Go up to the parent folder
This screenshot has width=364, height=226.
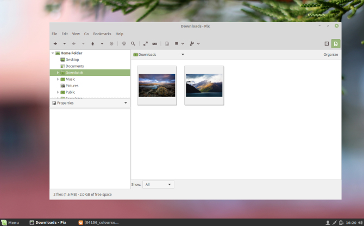coord(92,43)
